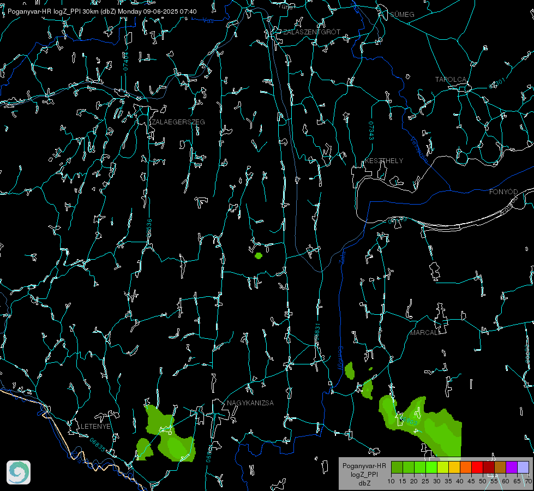Click the NAGYKANIZSA city label

(250, 403)
